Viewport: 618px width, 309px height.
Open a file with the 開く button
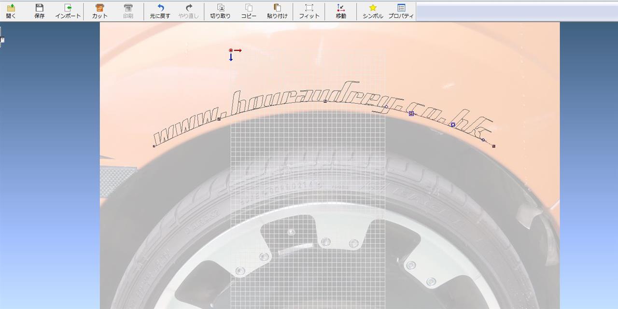(x=11, y=11)
